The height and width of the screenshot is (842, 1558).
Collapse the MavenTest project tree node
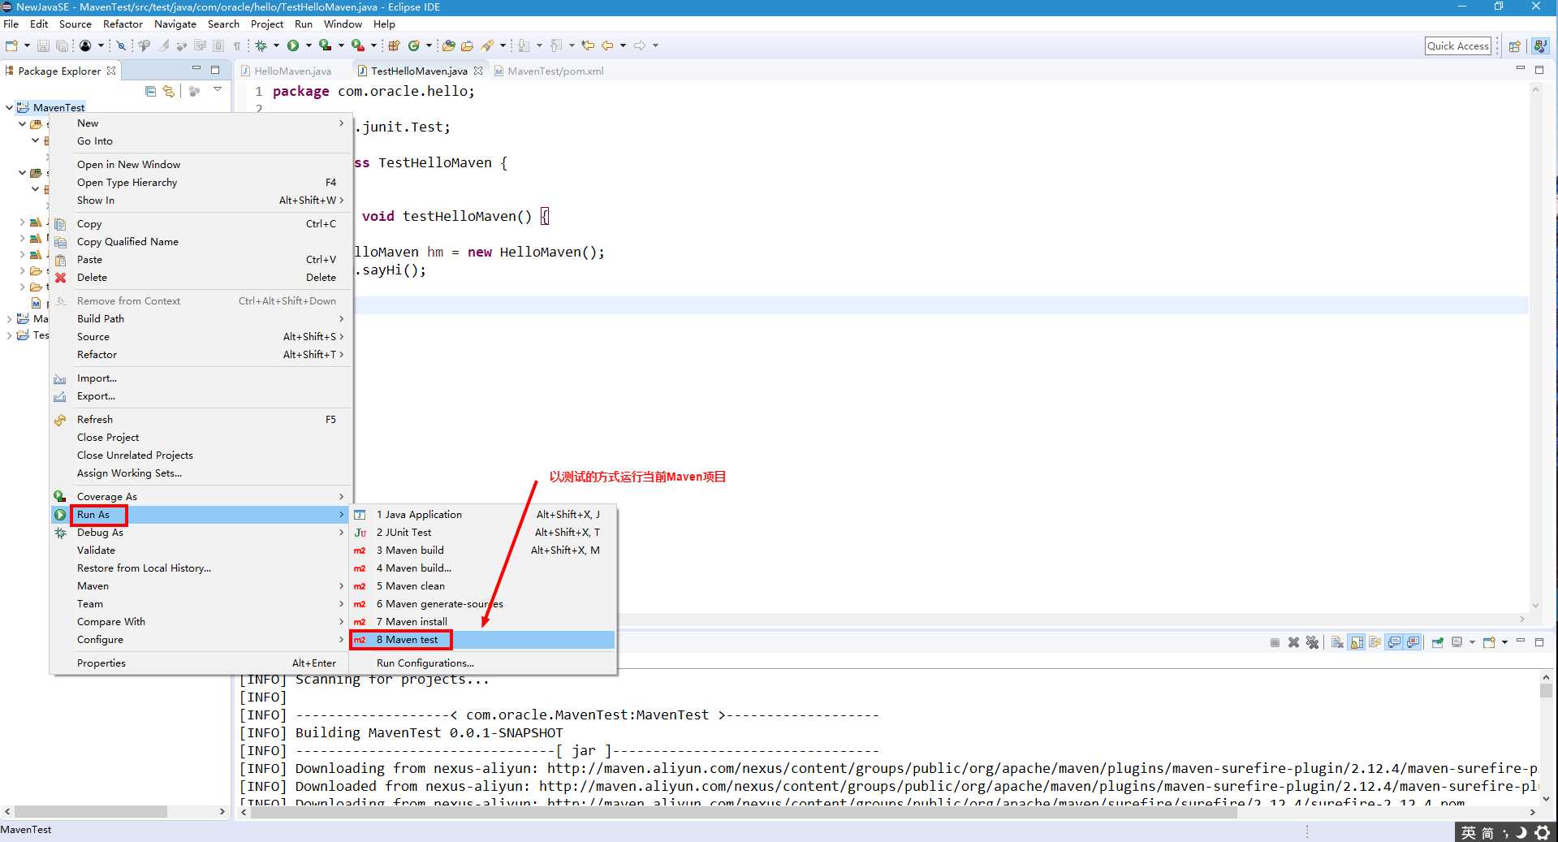[x=9, y=107]
